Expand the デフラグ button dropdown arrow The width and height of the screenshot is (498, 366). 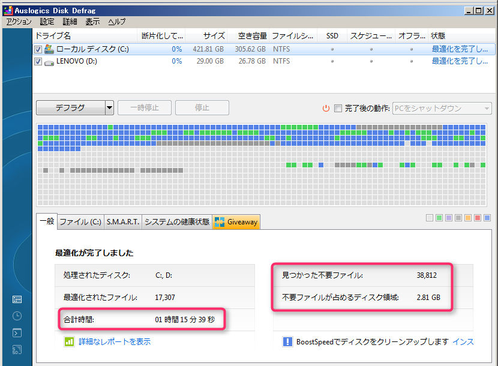click(109, 108)
